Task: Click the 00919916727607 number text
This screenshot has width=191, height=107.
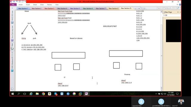Action: [x=110, y=26]
